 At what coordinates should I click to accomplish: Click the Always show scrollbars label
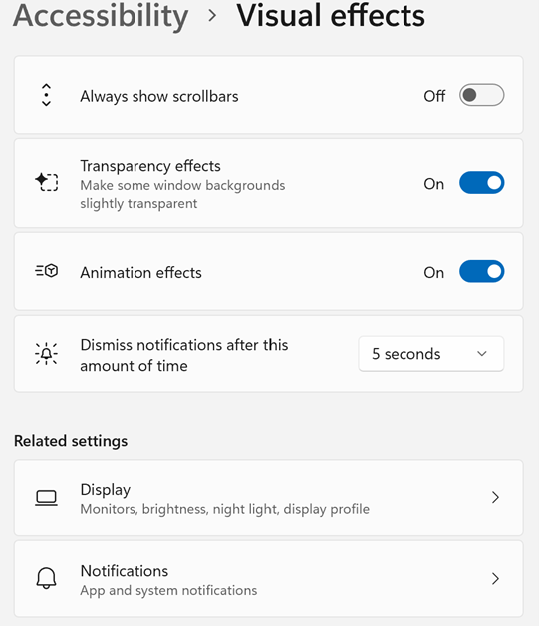click(x=159, y=97)
